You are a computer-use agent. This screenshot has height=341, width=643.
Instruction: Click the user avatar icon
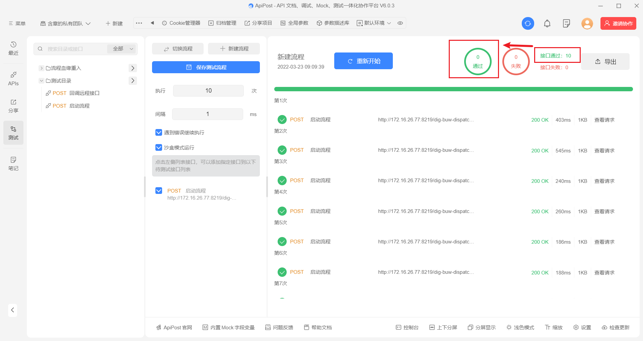coord(587,23)
